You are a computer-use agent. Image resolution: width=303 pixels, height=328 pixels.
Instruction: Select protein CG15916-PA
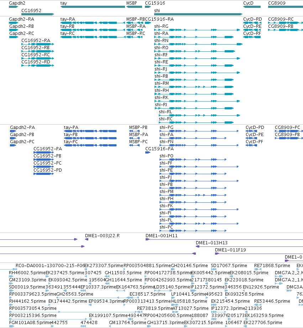(x=160, y=149)
